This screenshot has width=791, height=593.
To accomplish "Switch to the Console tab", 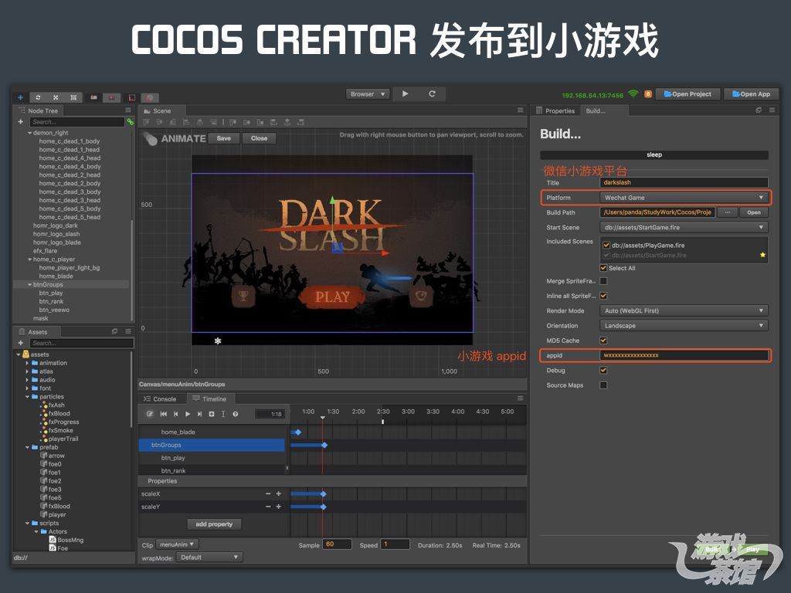I will (x=164, y=399).
